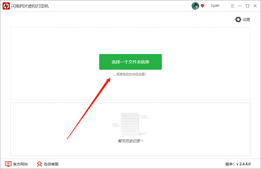The image size is (261, 169).
Task: Click the empty history document illustration
Action: tap(130, 124)
